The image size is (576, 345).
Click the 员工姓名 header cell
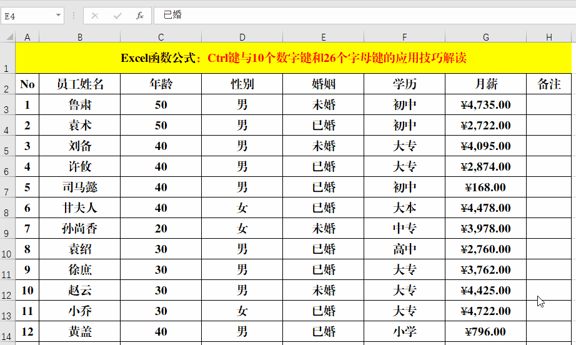[80, 84]
